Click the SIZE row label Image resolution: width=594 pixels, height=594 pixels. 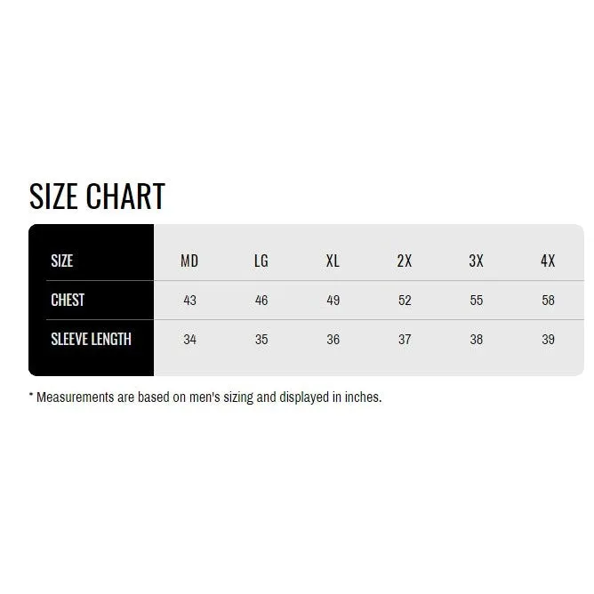[x=61, y=261]
